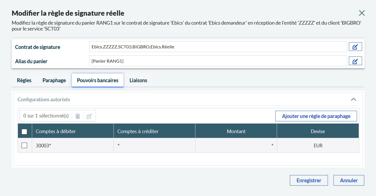The width and height of the screenshot is (376, 196).
Task: Check the box for row 30003*
Action: (x=24, y=145)
